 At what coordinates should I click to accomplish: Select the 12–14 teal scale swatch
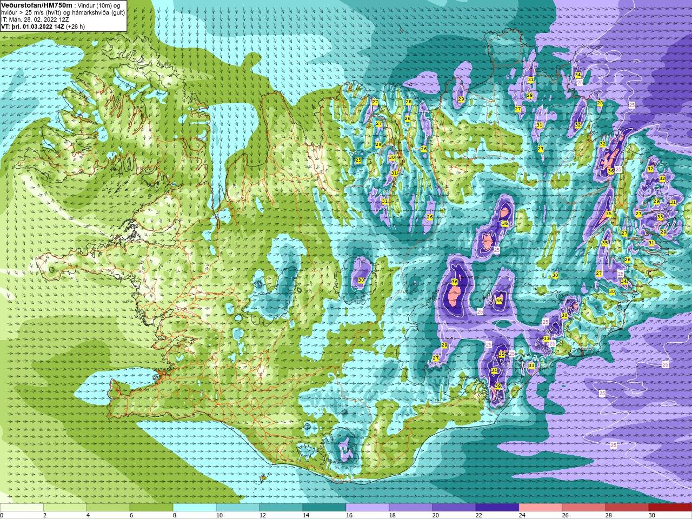click(x=281, y=508)
